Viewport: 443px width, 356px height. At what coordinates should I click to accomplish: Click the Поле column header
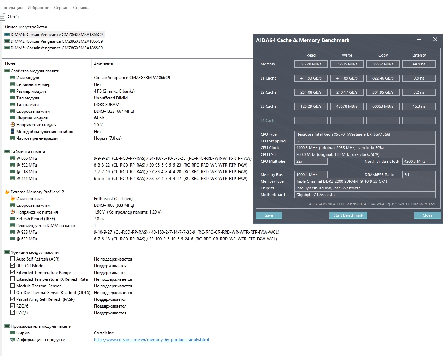10,63
